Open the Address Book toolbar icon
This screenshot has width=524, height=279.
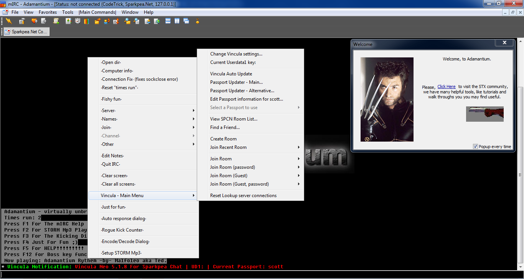click(x=68, y=21)
